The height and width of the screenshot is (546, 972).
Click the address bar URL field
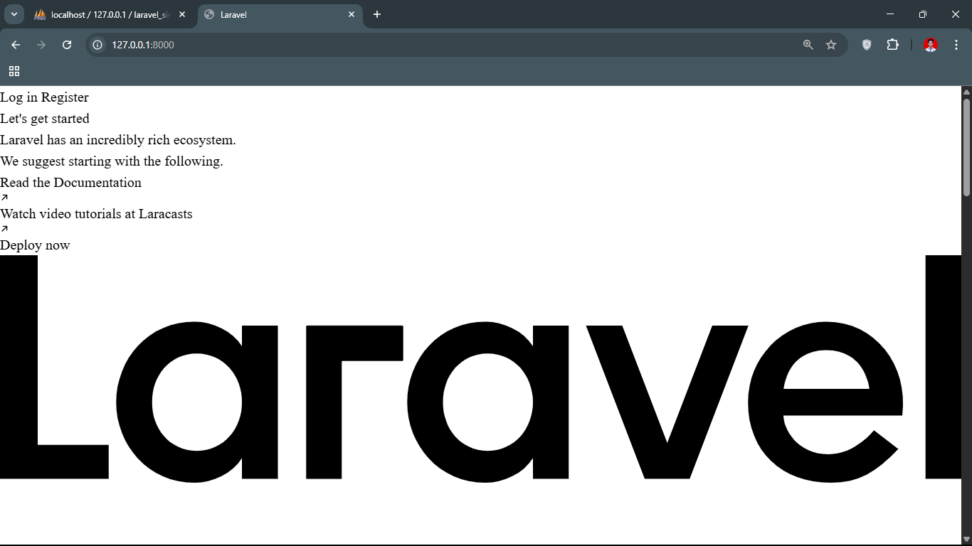[x=427, y=45]
